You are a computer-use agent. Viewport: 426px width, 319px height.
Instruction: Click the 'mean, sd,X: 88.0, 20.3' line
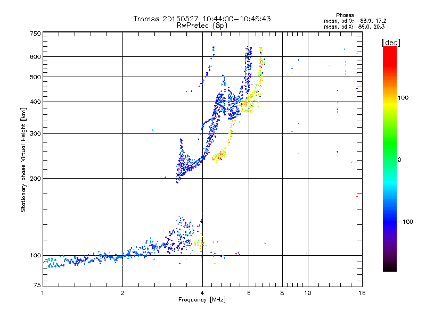(x=354, y=27)
